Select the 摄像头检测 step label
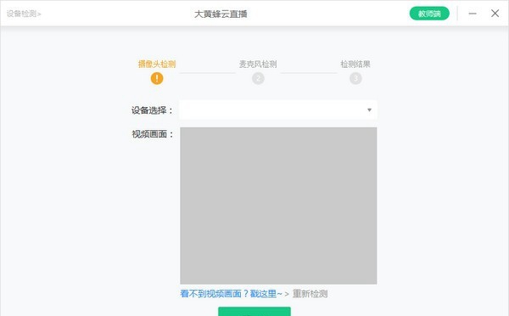This screenshot has width=509, height=316. tap(157, 64)
